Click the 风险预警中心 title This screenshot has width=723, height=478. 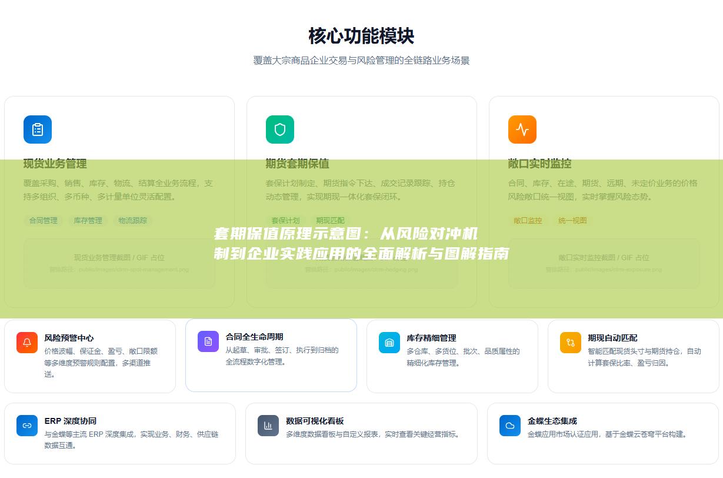69,338
